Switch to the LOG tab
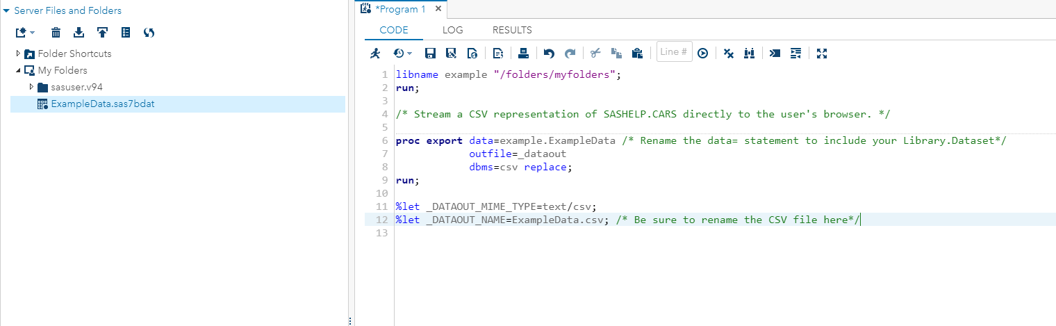Screen dimensions: 1056x326 pos(452,30)
